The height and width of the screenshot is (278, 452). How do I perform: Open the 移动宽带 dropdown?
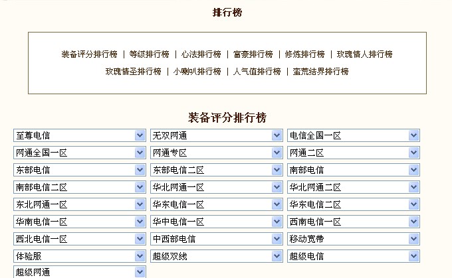coord(354,239)
